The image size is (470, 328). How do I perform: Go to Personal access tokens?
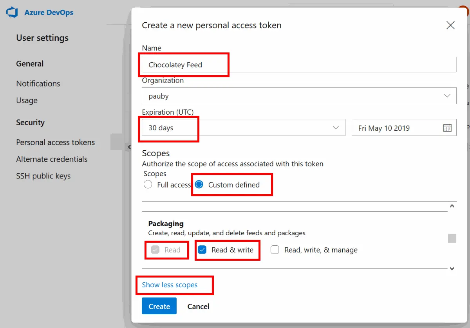pyautogui.click(x=55, y=142)
